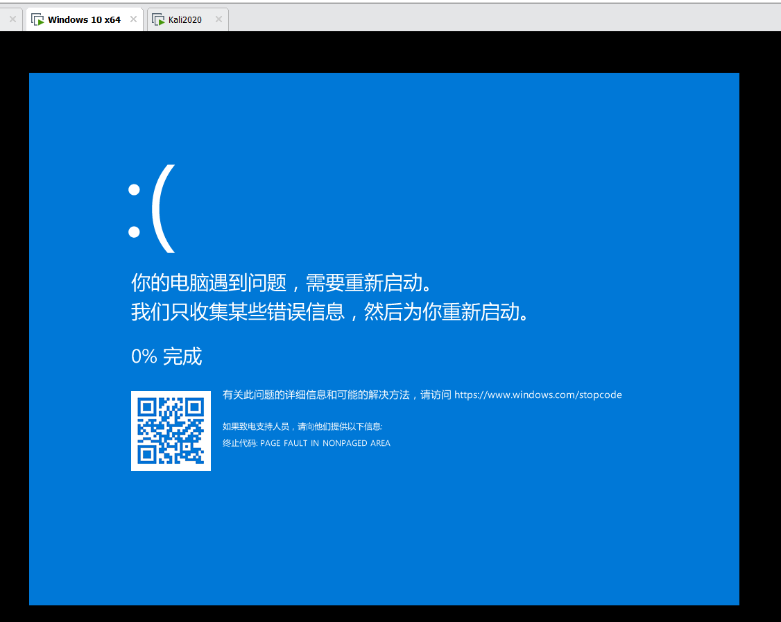The height and width of the screenshot is (622, 781).
Task: Click the empty tab bar area
Action: pyautogui.click(x=486, y=19)
